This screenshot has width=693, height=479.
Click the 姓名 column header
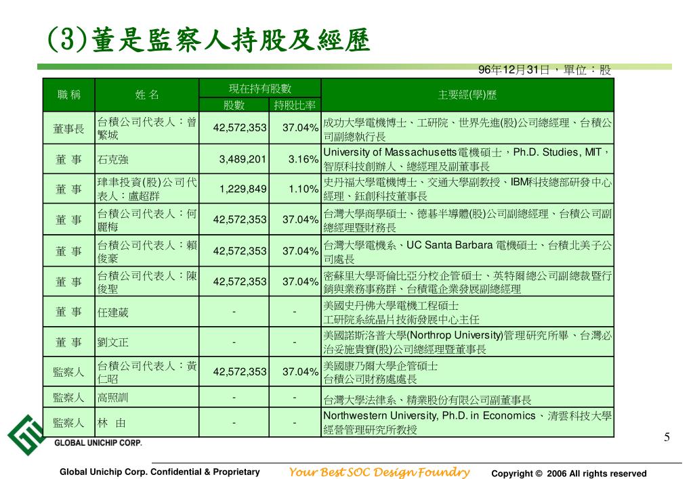[147, 95]
